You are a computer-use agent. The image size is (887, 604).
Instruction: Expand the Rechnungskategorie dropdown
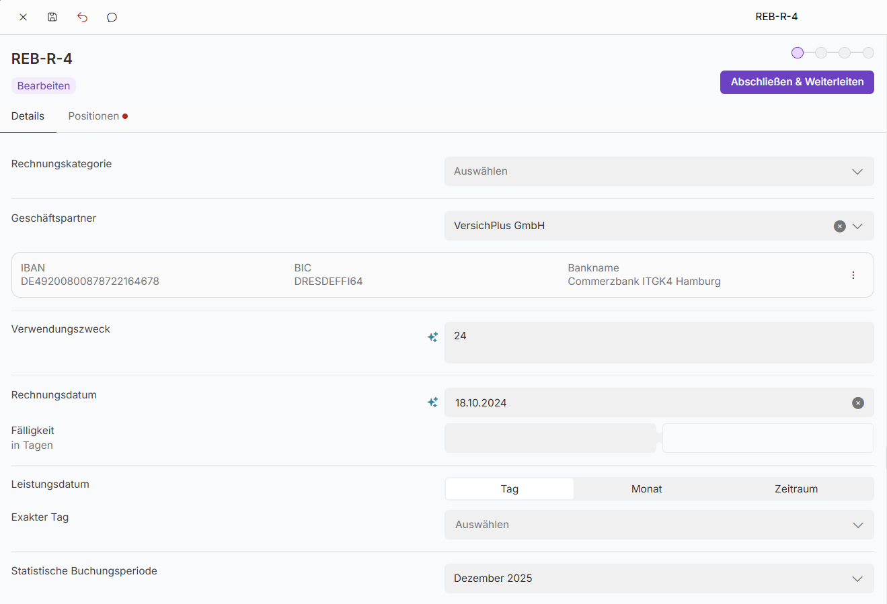[x=659, y=171]
